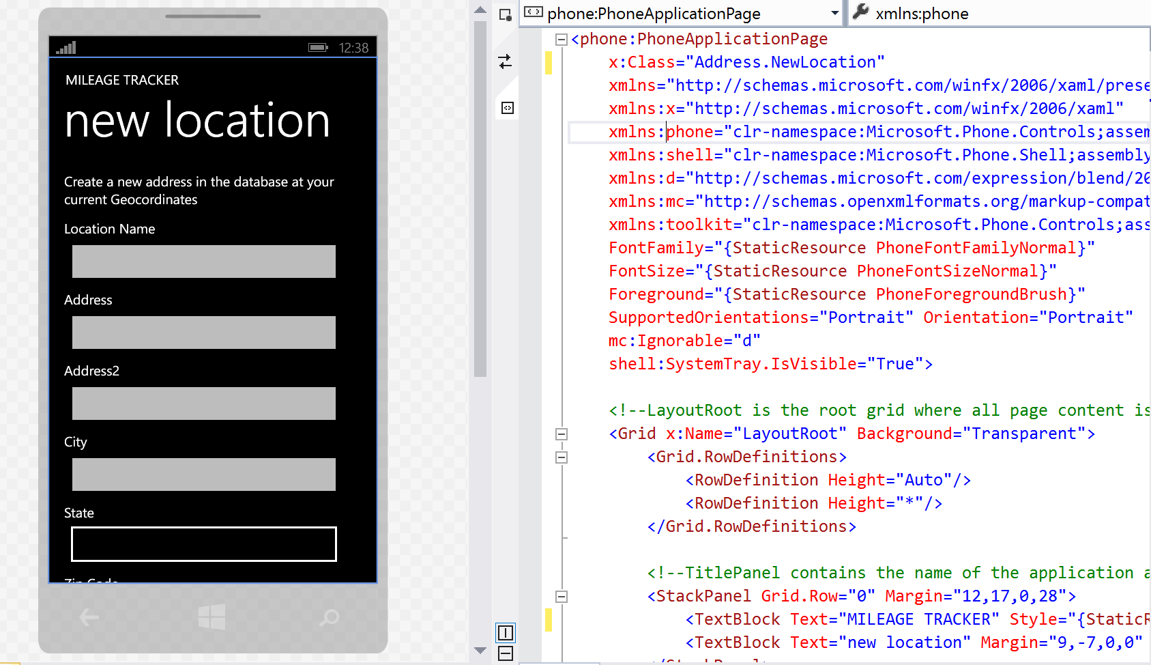Collapse the TitlePanel StackPanel node

[x=562, y=597]
